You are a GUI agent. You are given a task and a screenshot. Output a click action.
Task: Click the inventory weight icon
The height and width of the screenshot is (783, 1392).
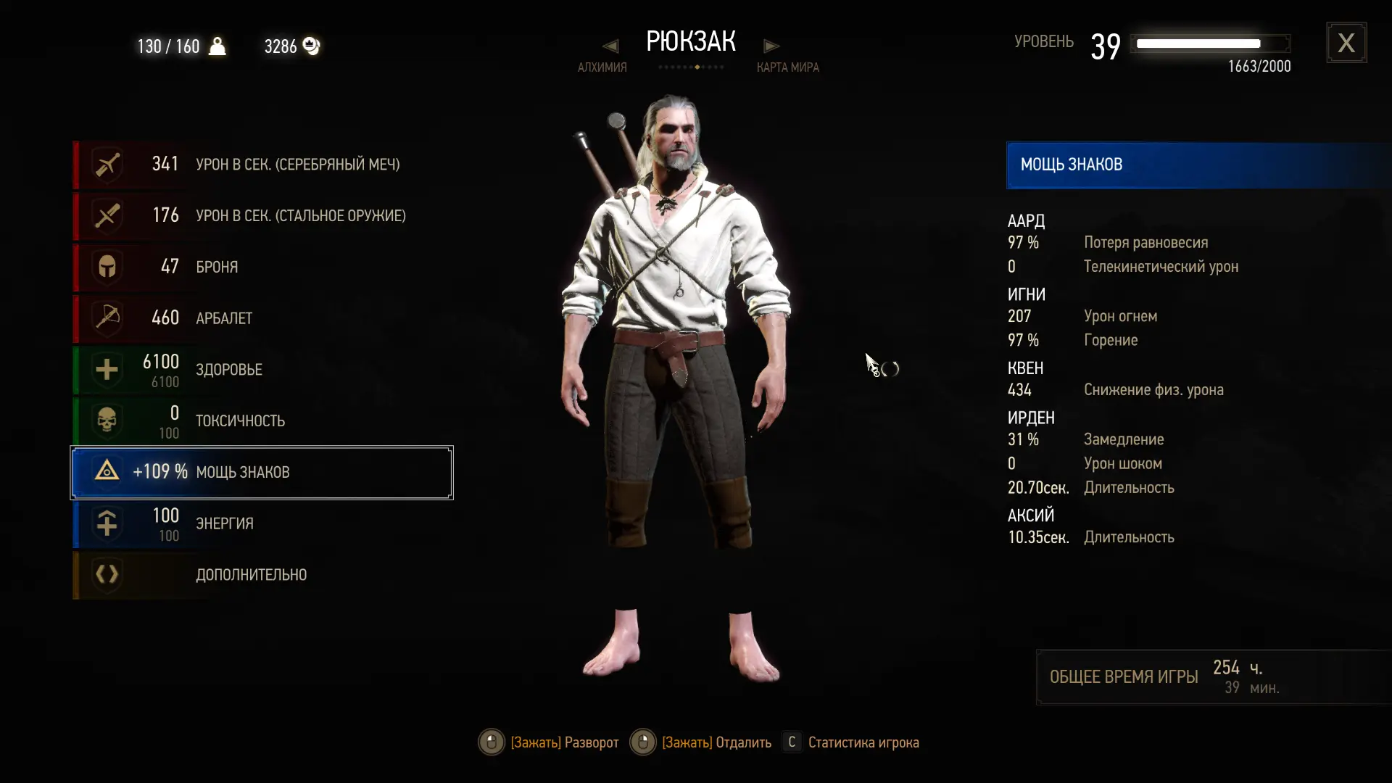tap(217, 46)
